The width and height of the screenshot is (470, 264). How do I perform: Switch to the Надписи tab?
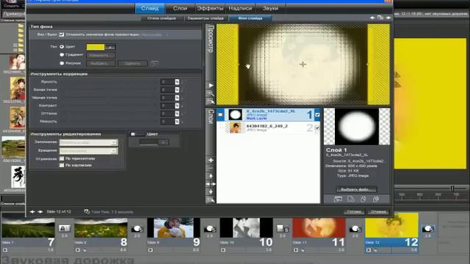pos(240,8)
